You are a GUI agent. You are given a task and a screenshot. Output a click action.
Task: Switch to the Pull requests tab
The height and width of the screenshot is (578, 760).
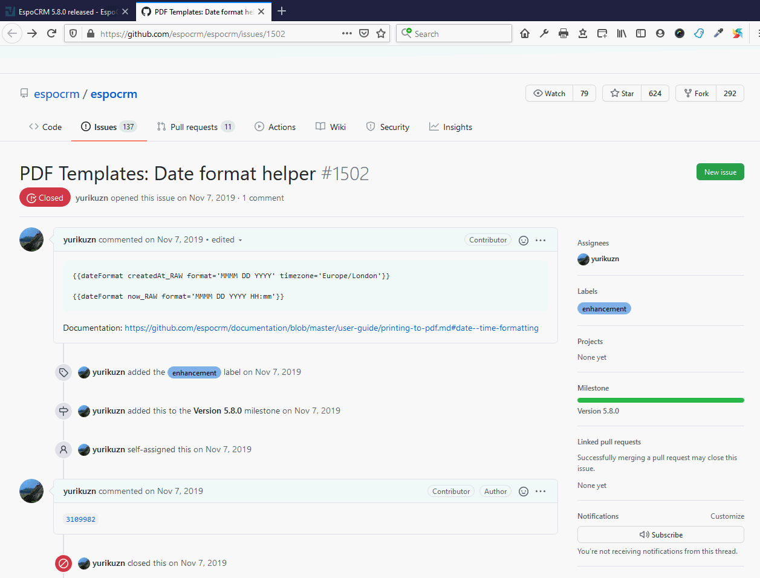point(193,127)
